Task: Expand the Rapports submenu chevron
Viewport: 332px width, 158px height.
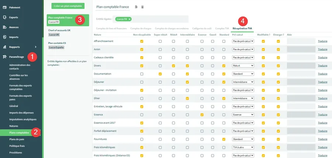Action: click(35, 47)
